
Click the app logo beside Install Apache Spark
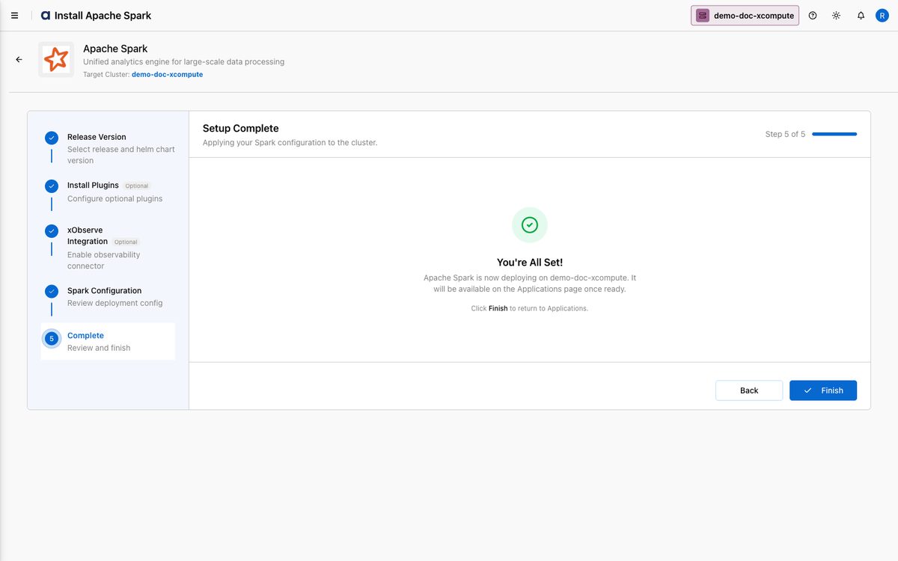pos(45,16)
